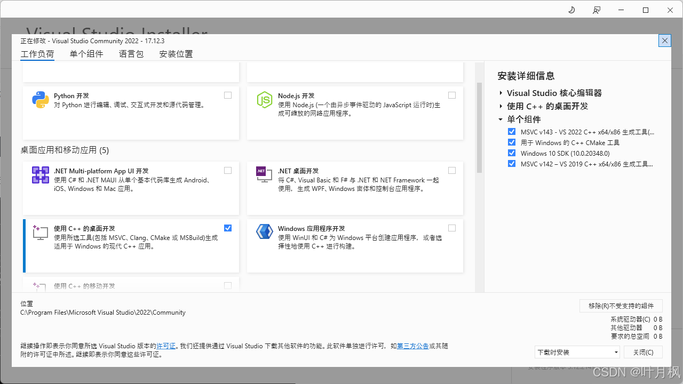Screen dimensions: 683x384
Task: Click the C++ desktop development workload icon
Action: (41, 233)
